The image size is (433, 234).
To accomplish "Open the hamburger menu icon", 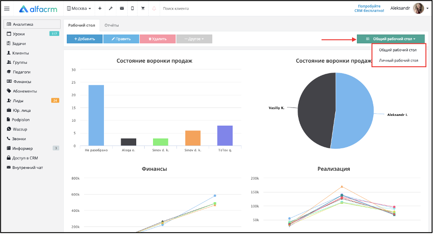I will (7, 8).
